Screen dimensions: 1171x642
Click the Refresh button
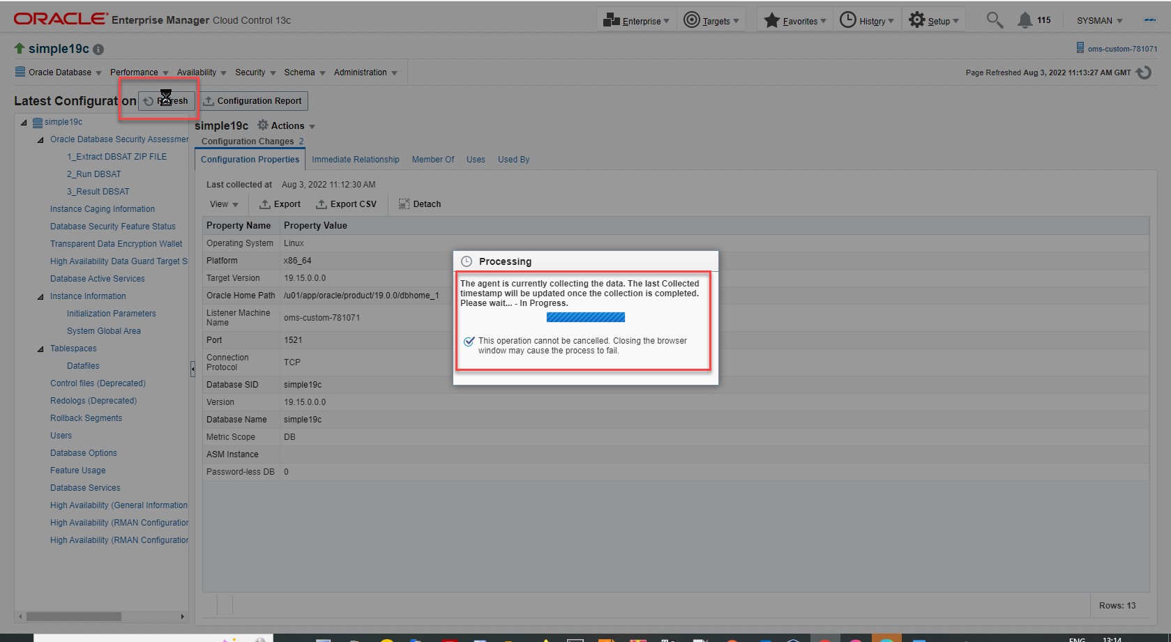tap(166, 101)
